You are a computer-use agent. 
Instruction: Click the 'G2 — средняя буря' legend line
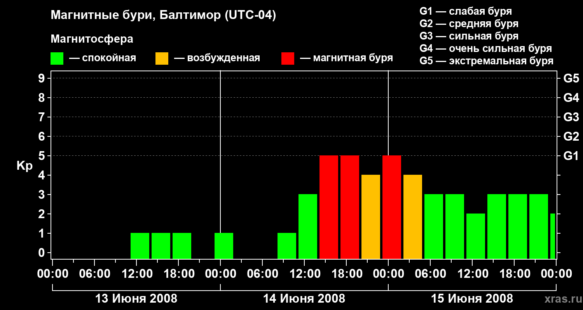tap(469, 24)
